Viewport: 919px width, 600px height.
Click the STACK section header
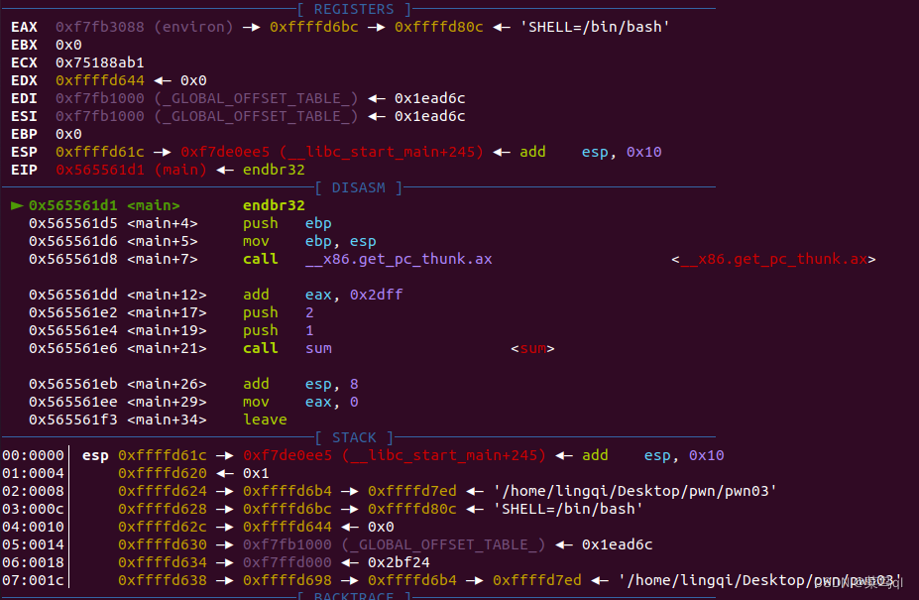point(354,437)
